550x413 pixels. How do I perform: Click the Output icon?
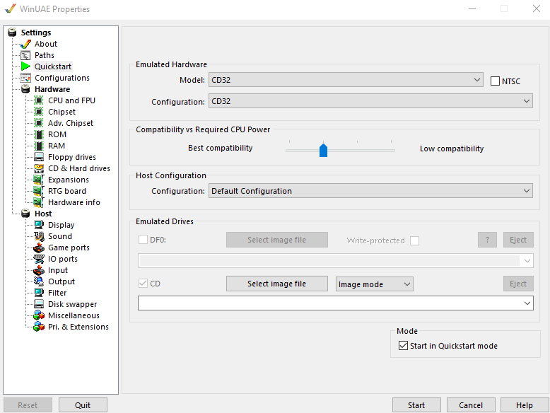[39, 281]
